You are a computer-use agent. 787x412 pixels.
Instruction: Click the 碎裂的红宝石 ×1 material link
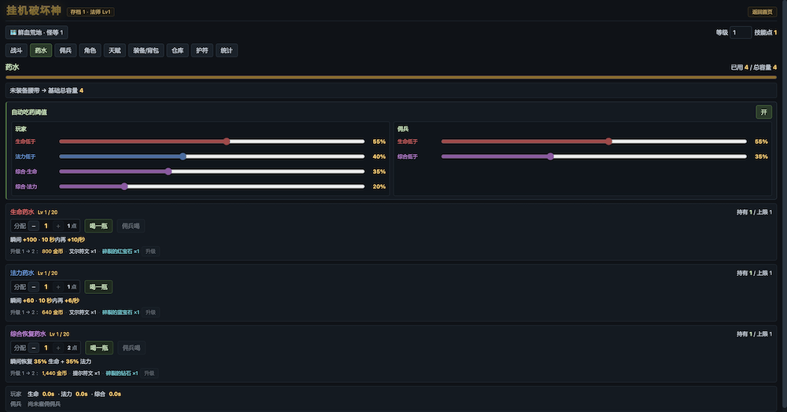(121, 252)
